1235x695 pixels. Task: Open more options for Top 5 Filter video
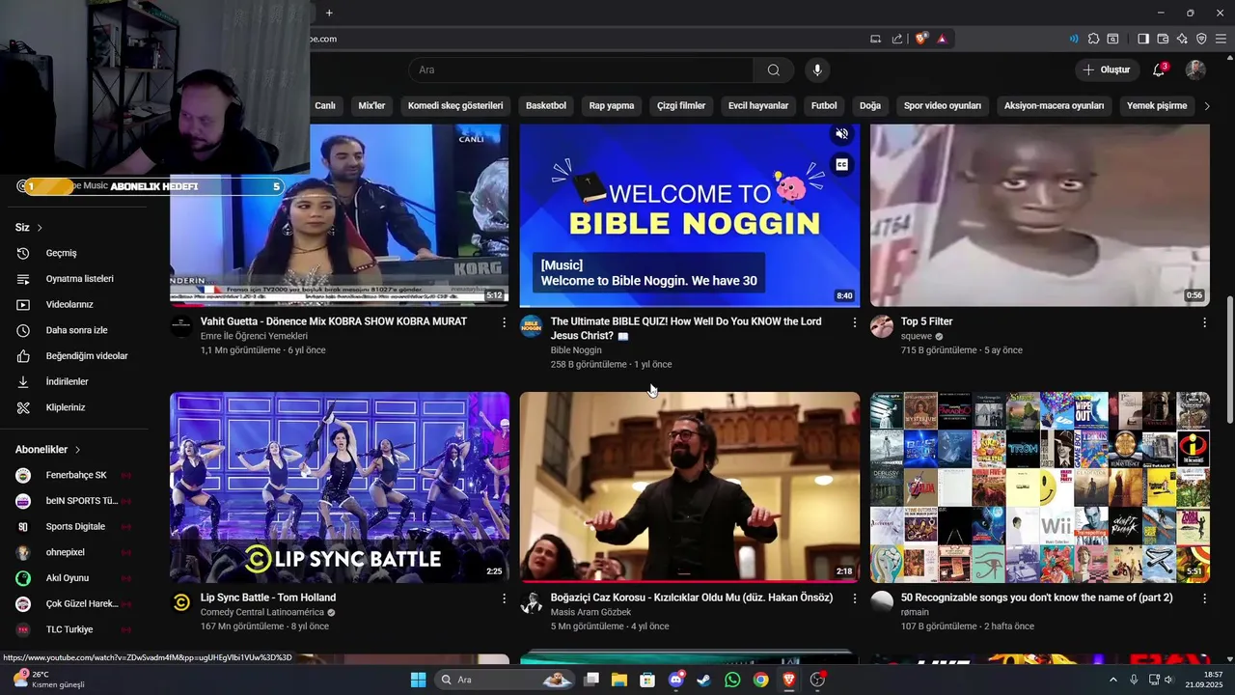[x=1204, y=322]
